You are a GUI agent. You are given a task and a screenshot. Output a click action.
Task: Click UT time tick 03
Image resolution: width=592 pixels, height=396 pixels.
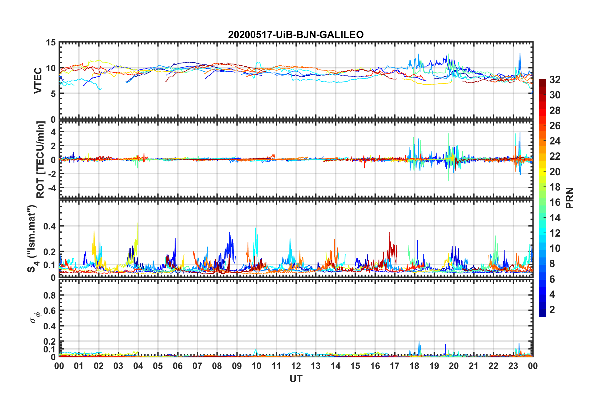pos(118,366)
